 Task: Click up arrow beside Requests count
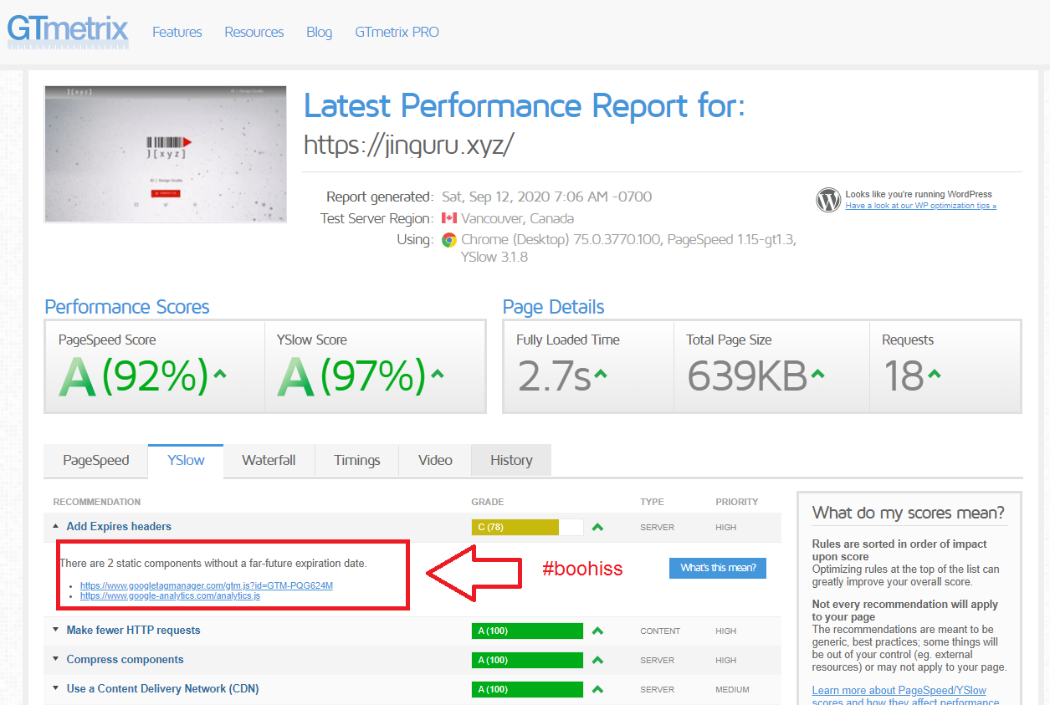tap(934, 374)
